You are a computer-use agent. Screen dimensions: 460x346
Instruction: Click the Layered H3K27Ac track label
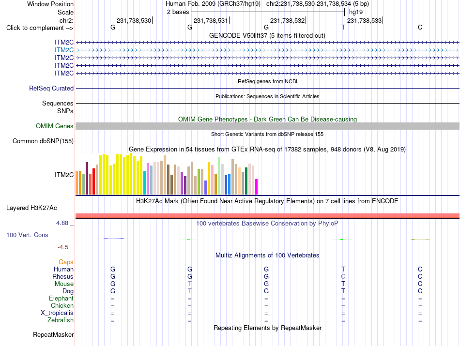pyautogui.click(x=31, y=208)
